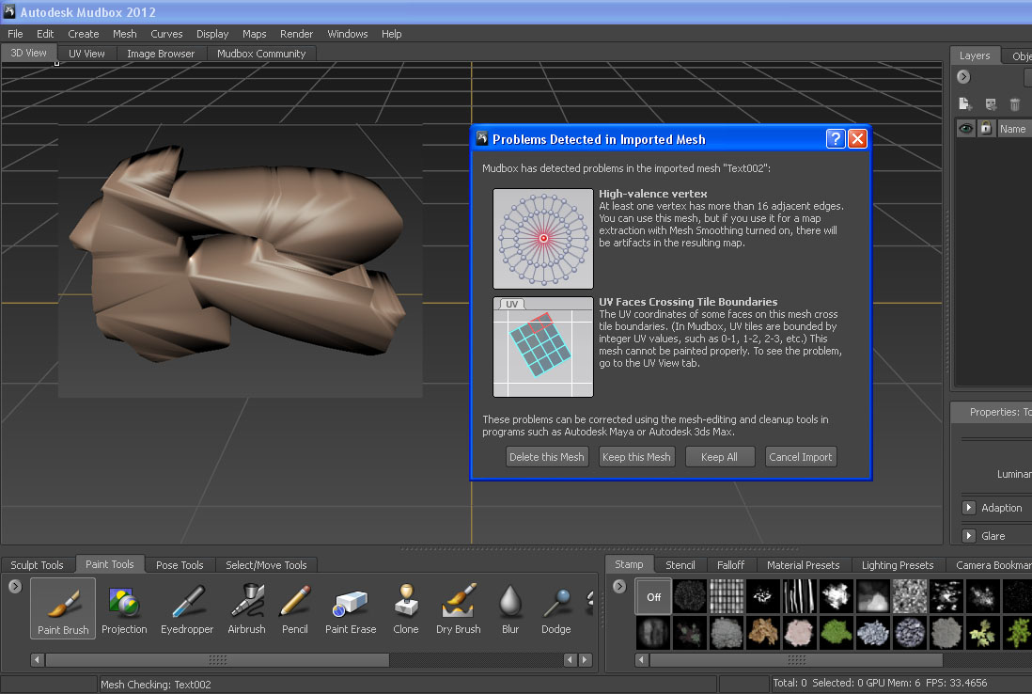This screenshot has height=694, width=1032.
Task: Open the Render menu
Action: [x=296, y=34]
